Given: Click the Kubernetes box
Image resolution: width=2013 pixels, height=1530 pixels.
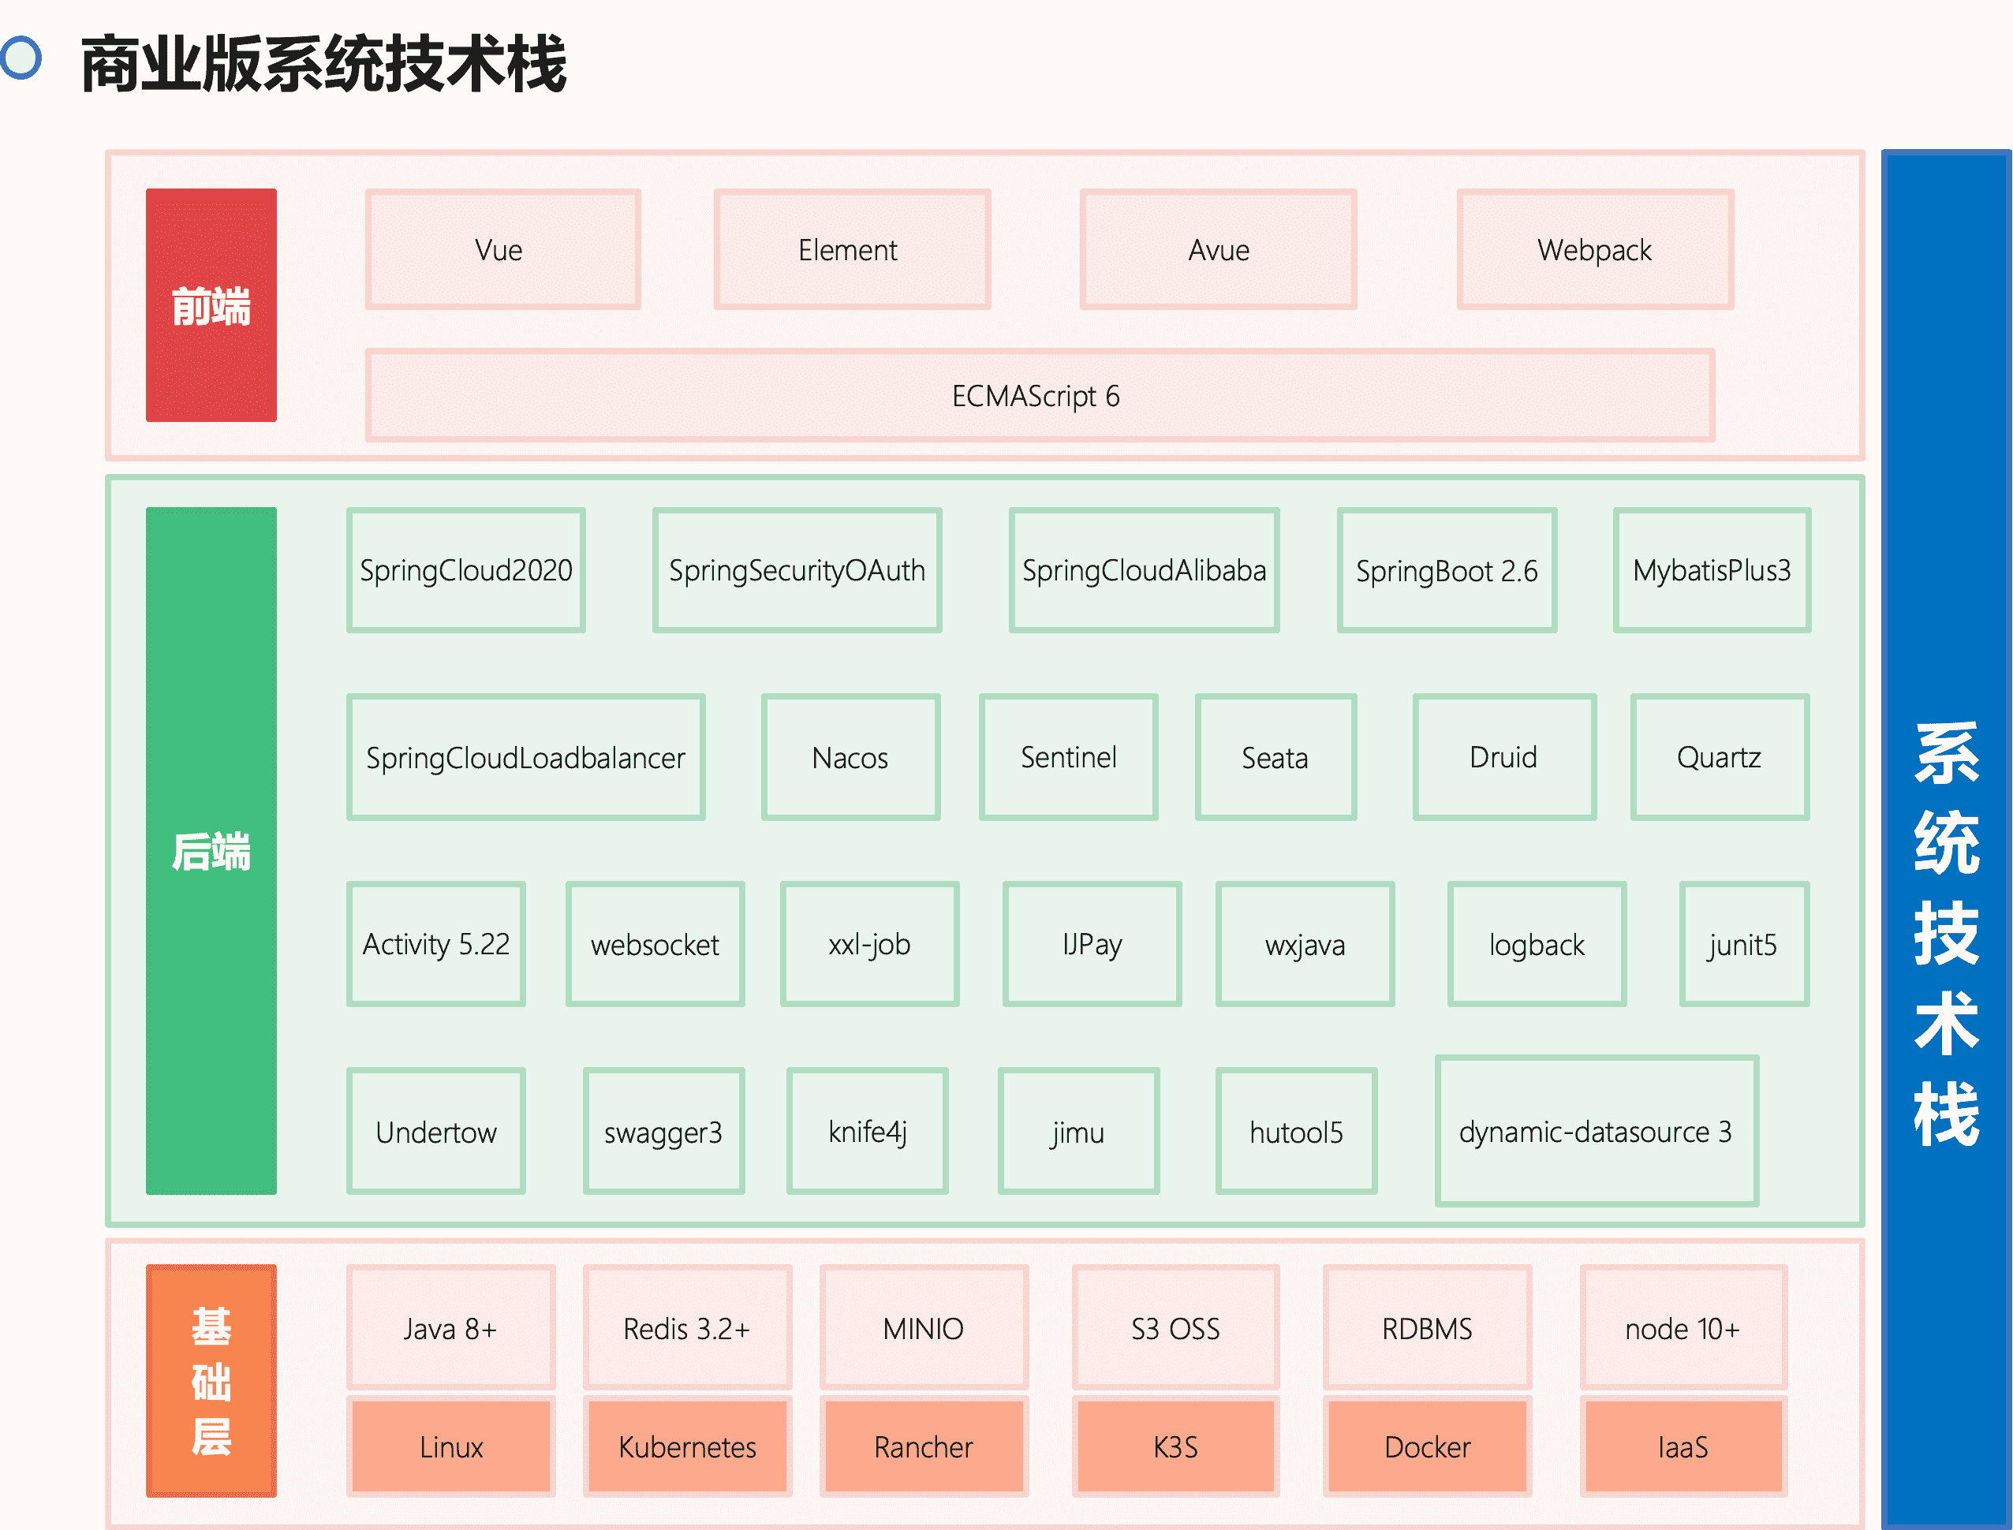Looking at the screenshot, I should point(687,1446).
